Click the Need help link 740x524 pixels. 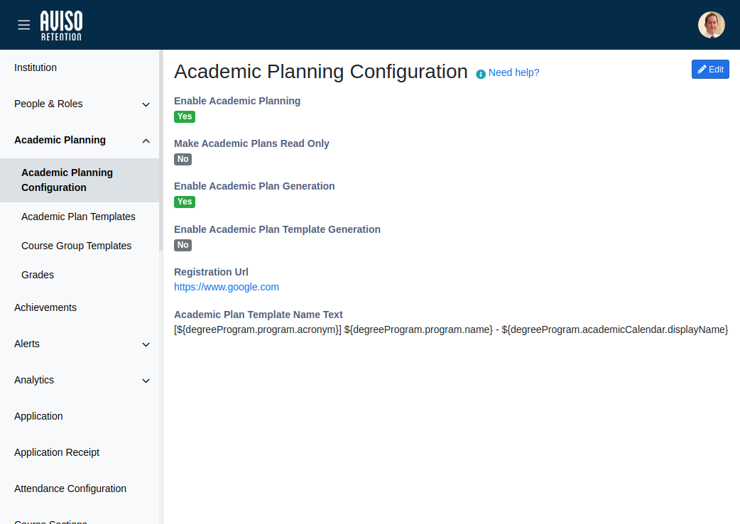pos(513,72)
